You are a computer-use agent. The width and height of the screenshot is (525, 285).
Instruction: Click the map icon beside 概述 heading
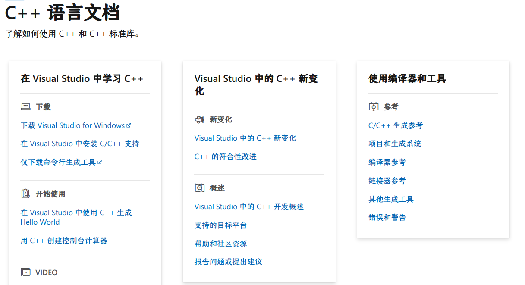(x=199, y=188)
